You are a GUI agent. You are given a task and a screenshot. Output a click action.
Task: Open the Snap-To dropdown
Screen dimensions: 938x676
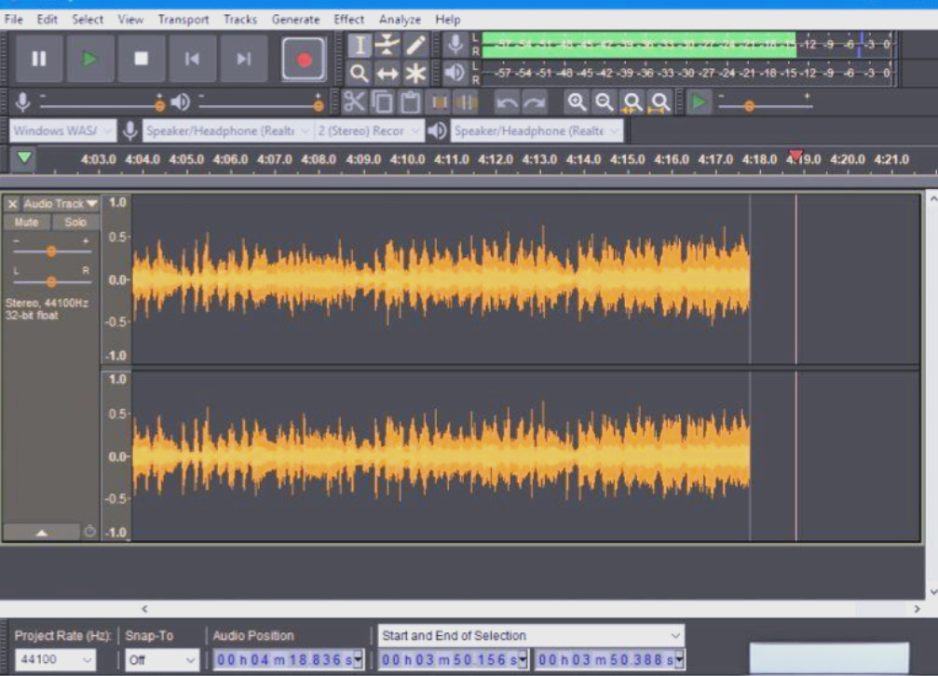point(162,659)
